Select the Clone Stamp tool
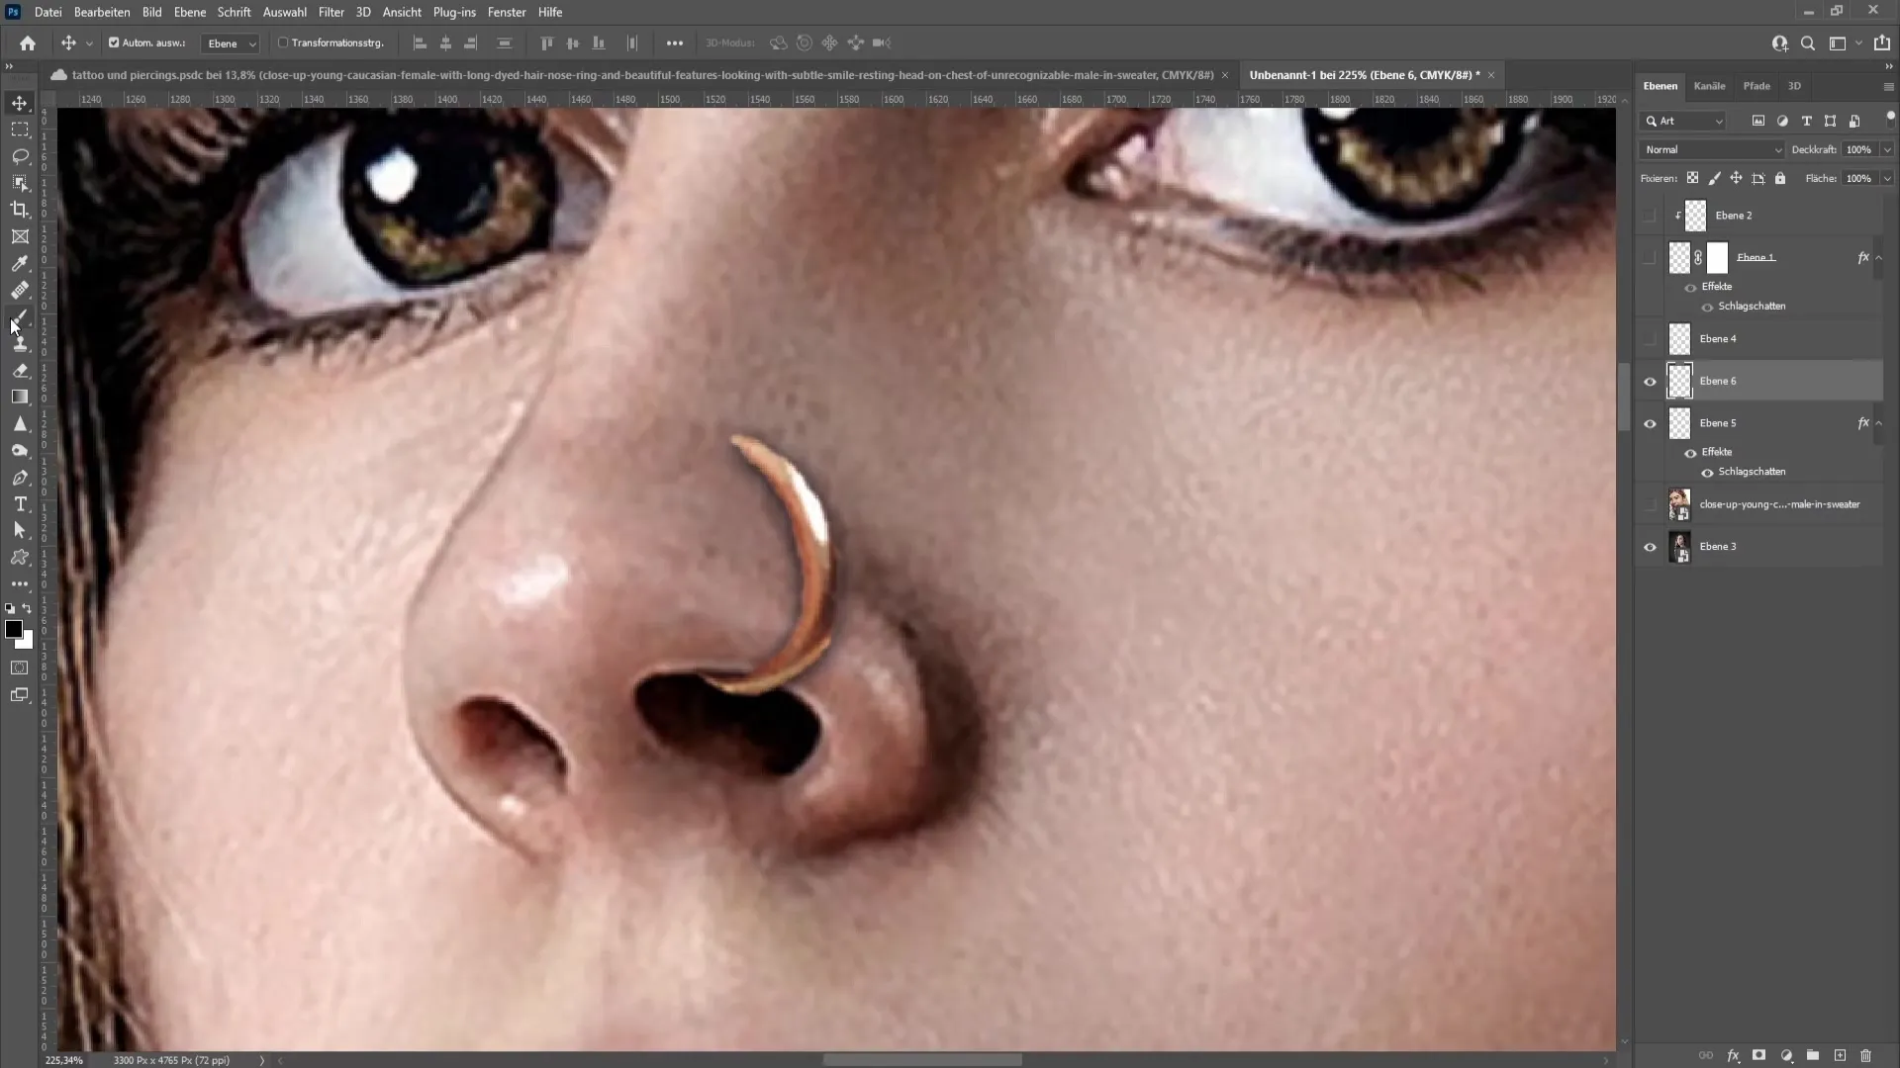The height and width of the screenshot is (1068, 1900). [x=20, y=344]
